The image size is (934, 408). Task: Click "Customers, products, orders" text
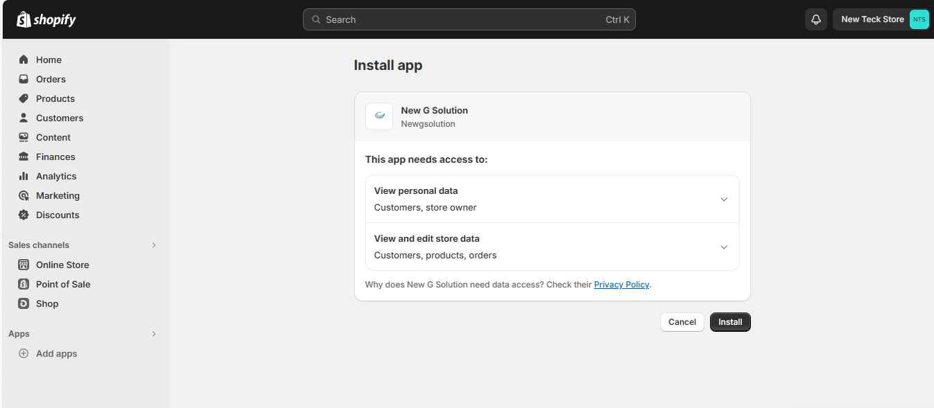pyautogui.click(x=435, y=255)
